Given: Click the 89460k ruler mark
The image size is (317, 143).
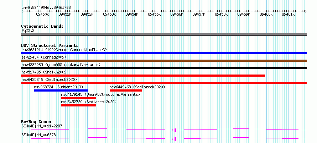Looking at the screenshot, I should pos(266,14).
